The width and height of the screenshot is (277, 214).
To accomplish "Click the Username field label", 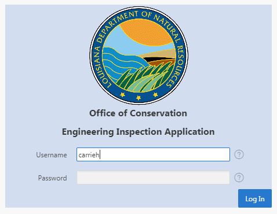I will (x=52, y=155).
